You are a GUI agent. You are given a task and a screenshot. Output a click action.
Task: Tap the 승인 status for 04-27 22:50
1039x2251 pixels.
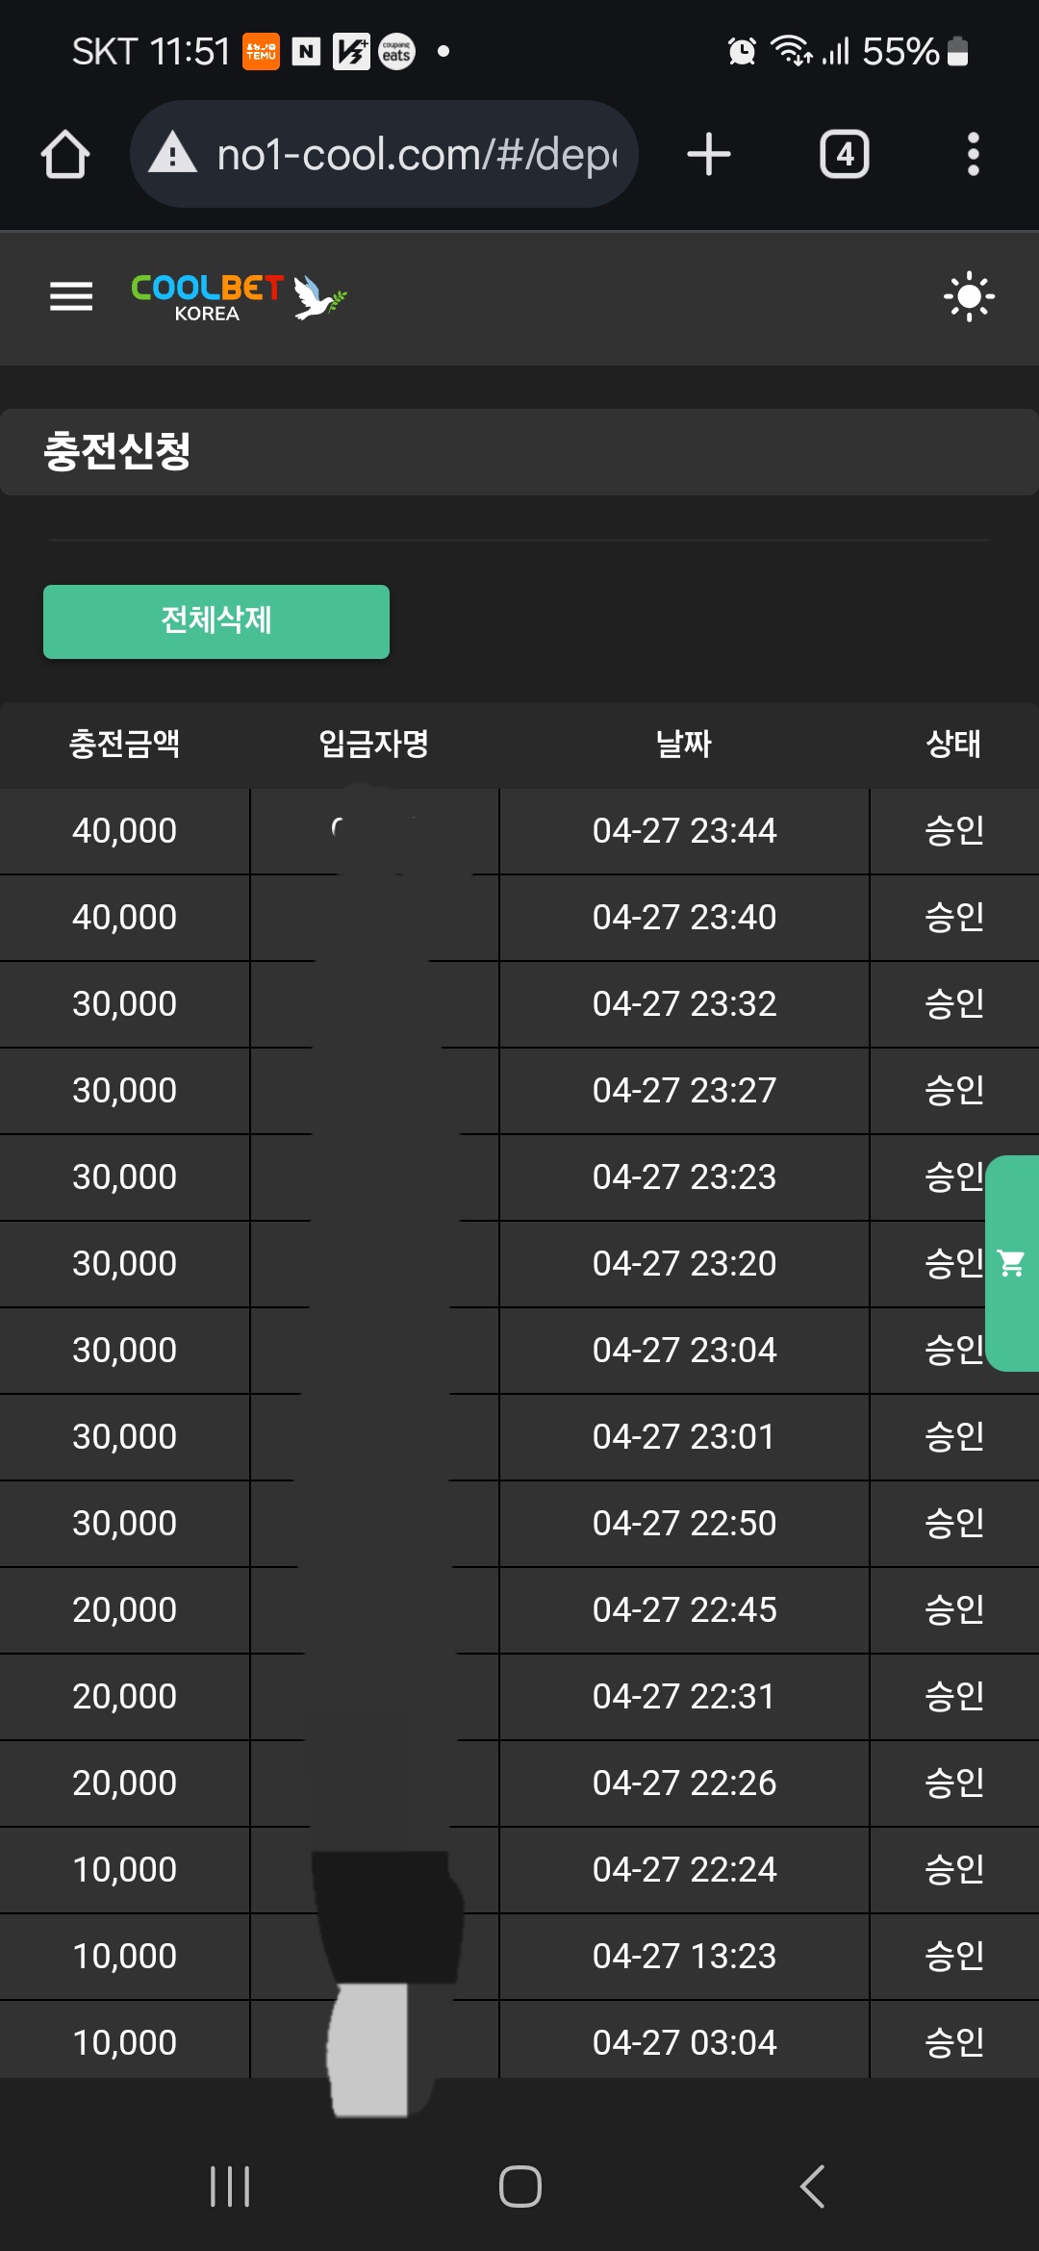953,1523
